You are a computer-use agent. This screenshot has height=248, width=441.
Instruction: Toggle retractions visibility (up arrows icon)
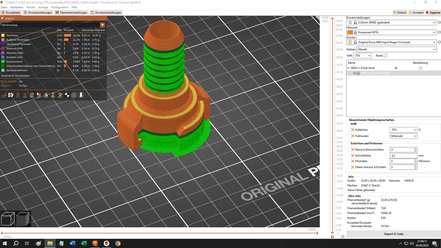click(18, 95)
